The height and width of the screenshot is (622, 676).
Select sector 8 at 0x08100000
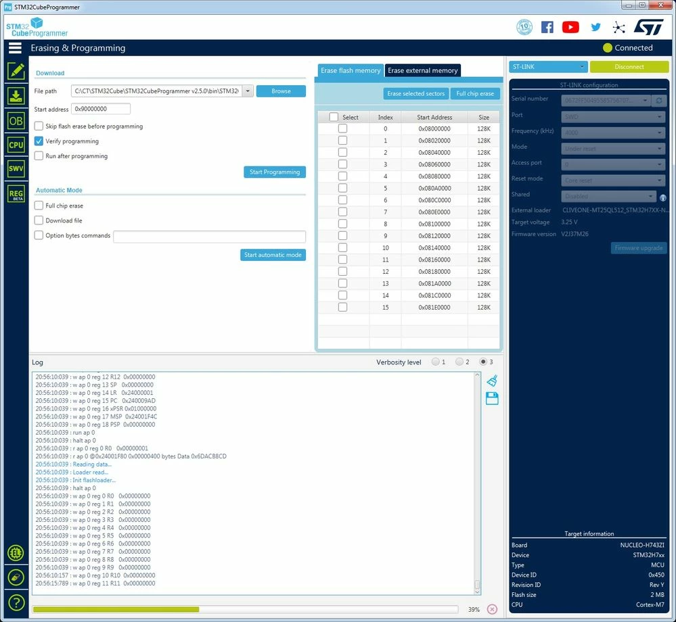point(342,224)
